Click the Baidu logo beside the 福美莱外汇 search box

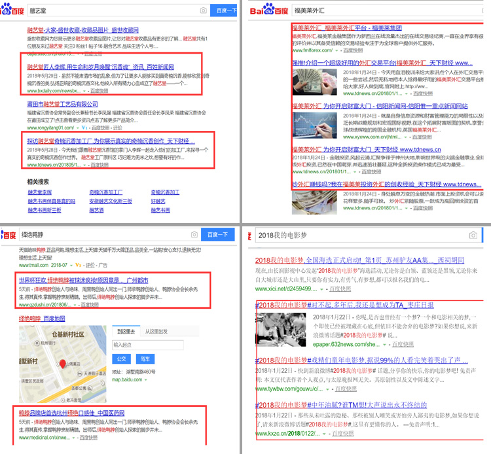(x=269, y=9)
